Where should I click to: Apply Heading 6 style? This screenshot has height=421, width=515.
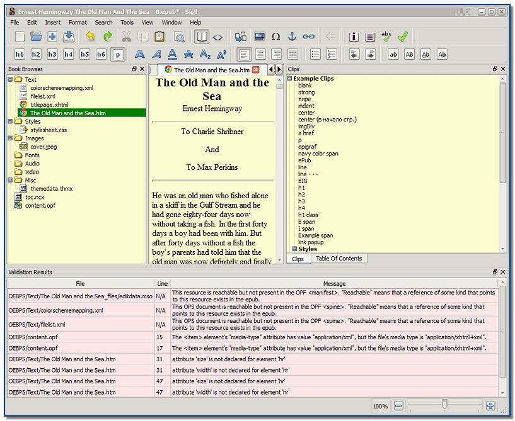101,54
